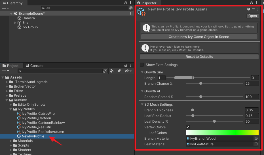Click the Branch Thickness value field
264x155 pixels.
click(x=252, y=110)
